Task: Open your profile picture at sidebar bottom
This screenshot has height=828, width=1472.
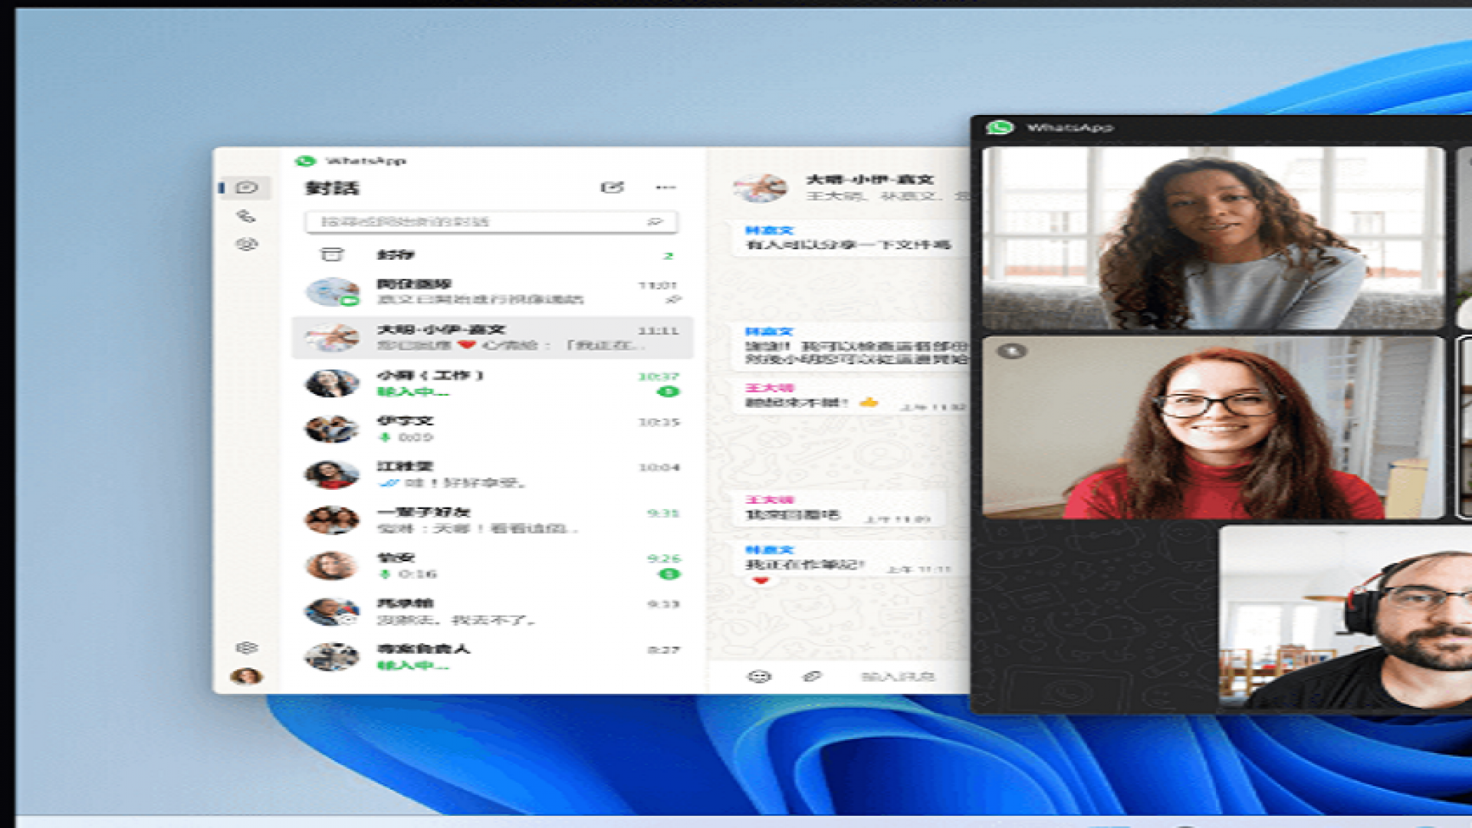Action: [246, 676]
